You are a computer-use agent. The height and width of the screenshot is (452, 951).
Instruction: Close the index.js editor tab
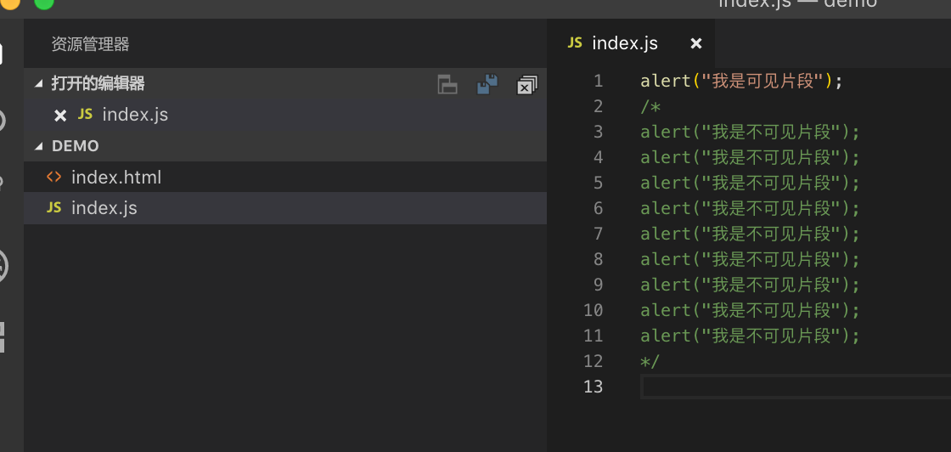pyautogui.click(x=696, y=43)
